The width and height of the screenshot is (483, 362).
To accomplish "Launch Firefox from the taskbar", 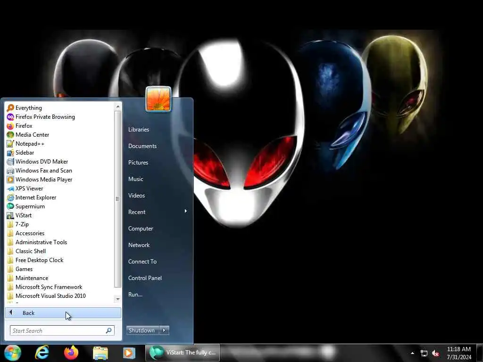I will pyautogui.click(x=71, y=353).
